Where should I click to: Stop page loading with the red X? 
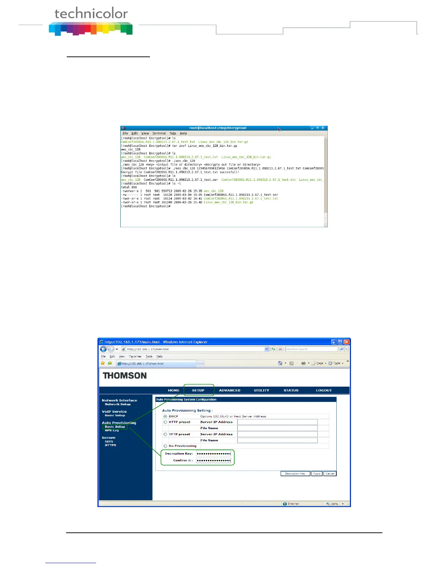280,349
